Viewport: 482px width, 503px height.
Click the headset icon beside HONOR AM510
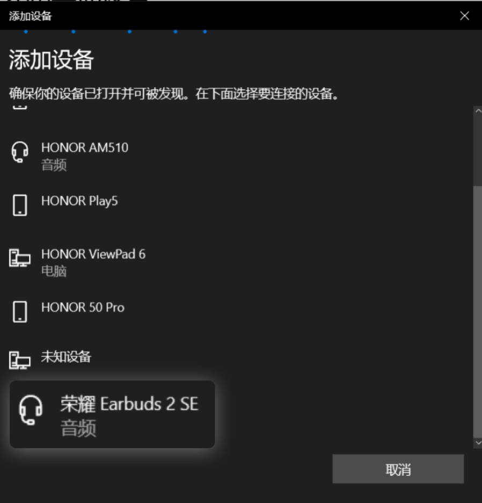[20, 152]
